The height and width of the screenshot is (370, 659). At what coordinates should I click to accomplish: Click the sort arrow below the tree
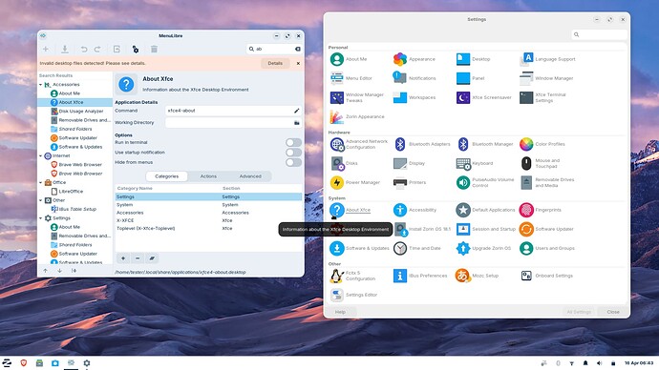pyautogui.click(x=74, y=271)
